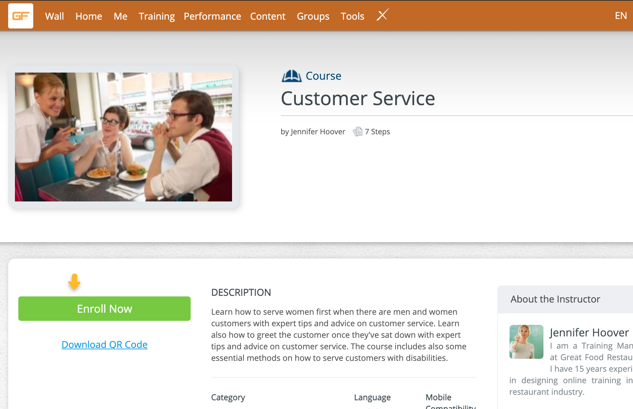Click the Category field label

coord(228,397)
